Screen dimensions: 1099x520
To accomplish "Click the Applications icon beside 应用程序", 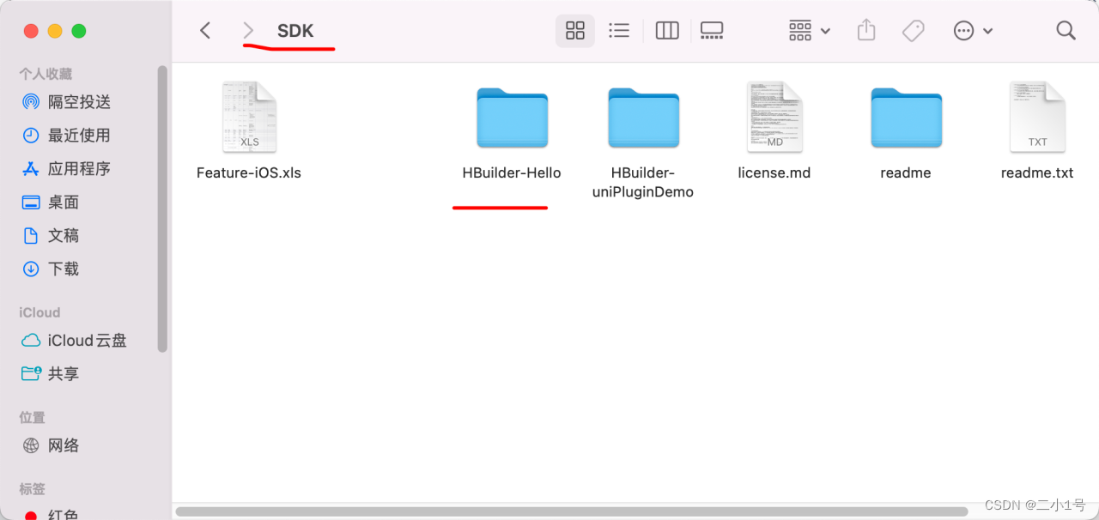I will [x=31, y=169].
